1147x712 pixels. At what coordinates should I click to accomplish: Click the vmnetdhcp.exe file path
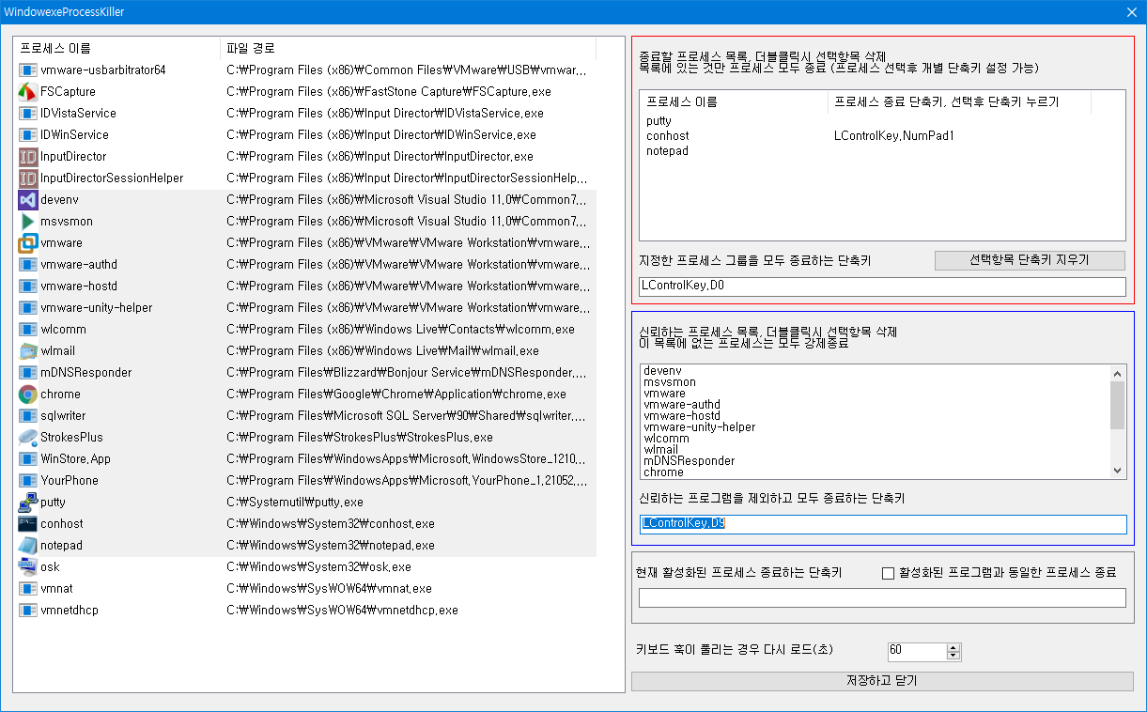pos(342,611)
